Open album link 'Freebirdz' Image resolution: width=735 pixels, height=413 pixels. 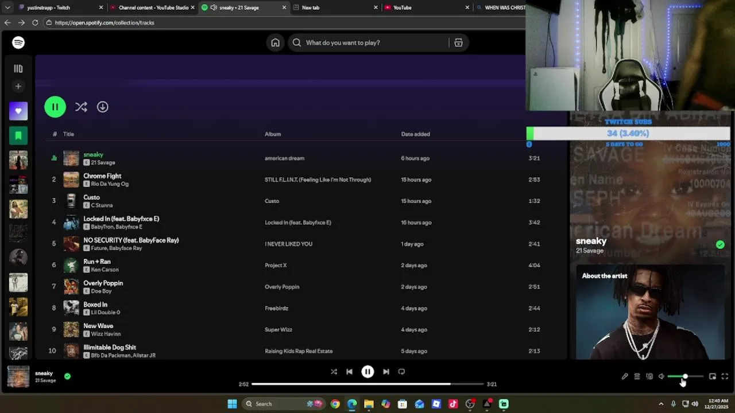coord(276,309)
